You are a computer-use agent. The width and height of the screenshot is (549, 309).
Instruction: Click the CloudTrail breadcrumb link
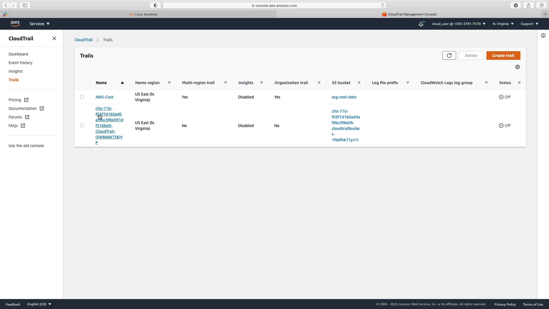[x=84, y=40]
